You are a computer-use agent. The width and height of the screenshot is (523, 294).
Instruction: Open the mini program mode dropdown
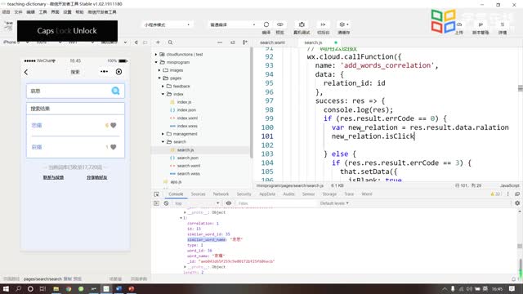[x=167, y=24]
